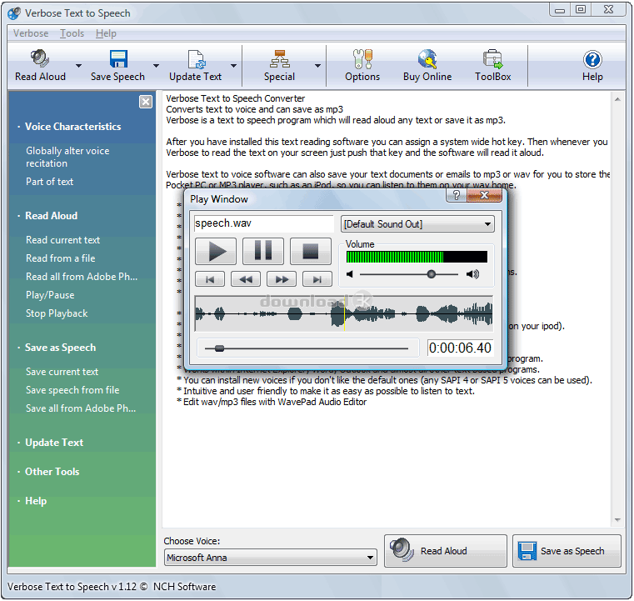Open Options tools icon in toolbar
This screenshot has height=601, width=634.
362,59
